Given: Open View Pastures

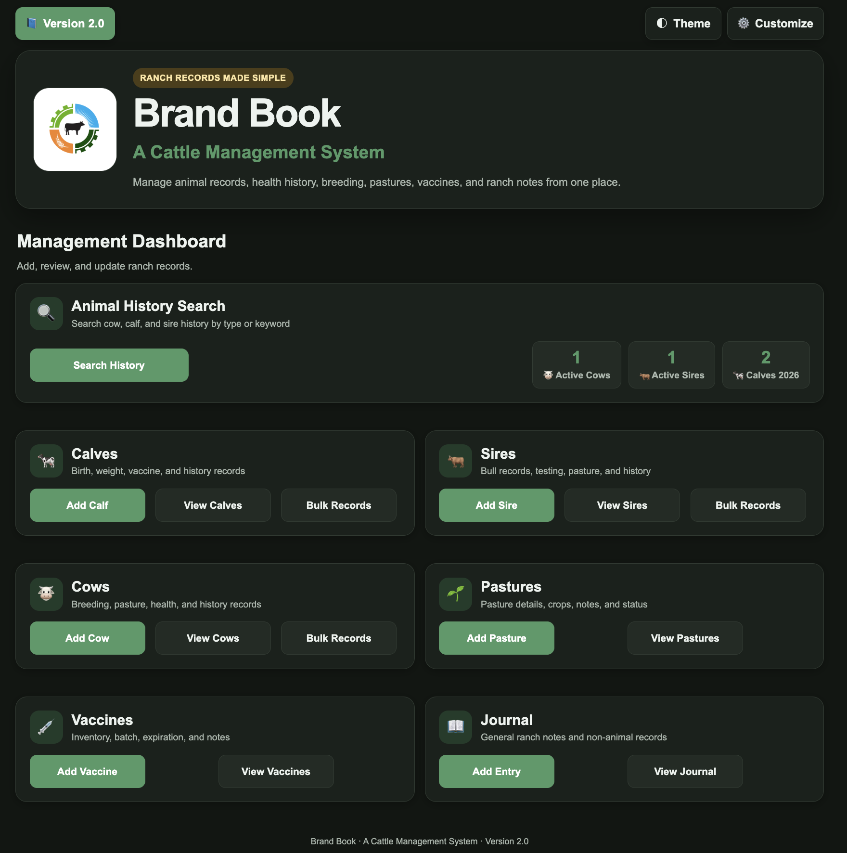Looking at the screenshot, I should [x=685, y=638].
